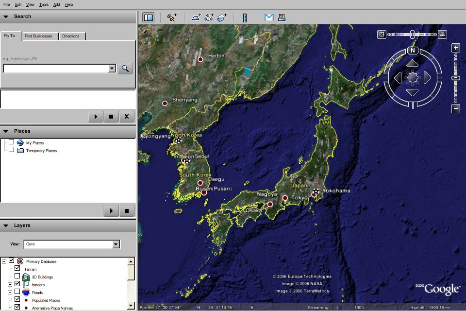
Task: Click the zoom in plus button
Action: pos(456,48)
